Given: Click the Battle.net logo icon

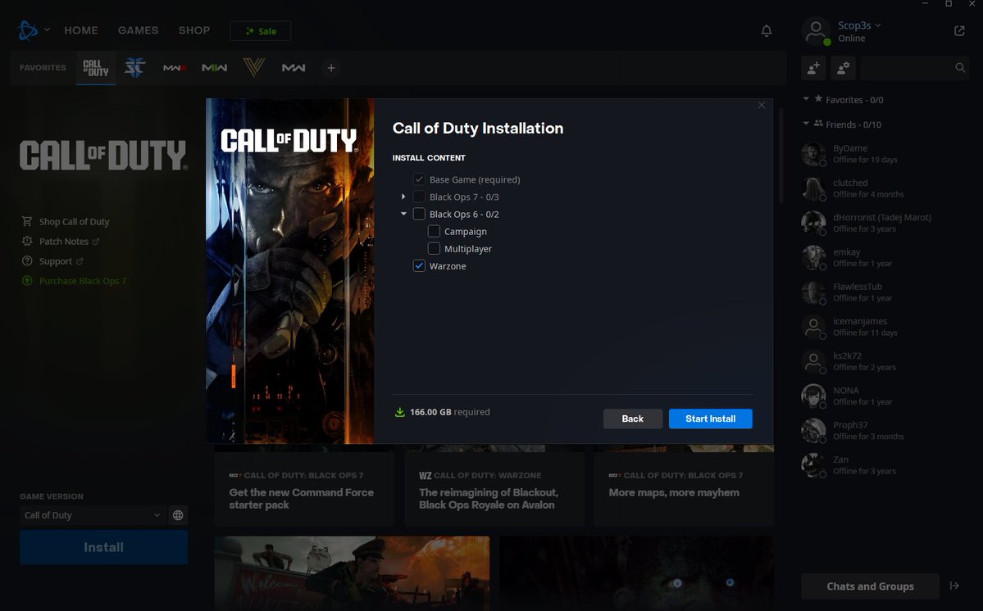Looking at the screenshot, I should 28,30.
